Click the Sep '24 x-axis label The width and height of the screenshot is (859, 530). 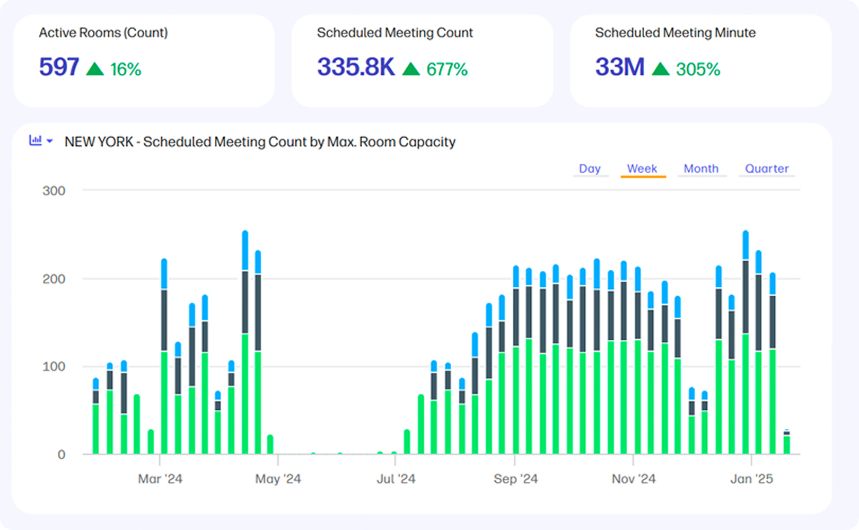click(x=515, y=479)
